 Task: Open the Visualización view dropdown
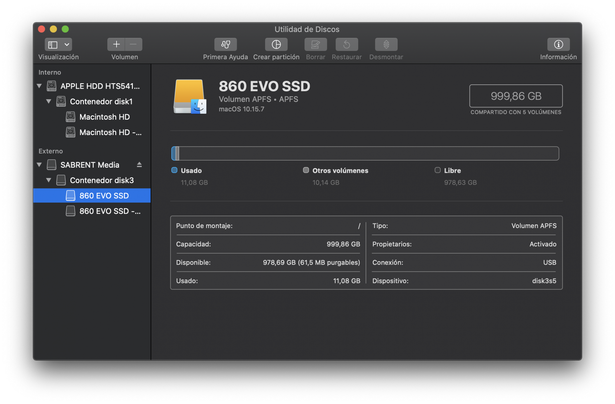point(58,45)
